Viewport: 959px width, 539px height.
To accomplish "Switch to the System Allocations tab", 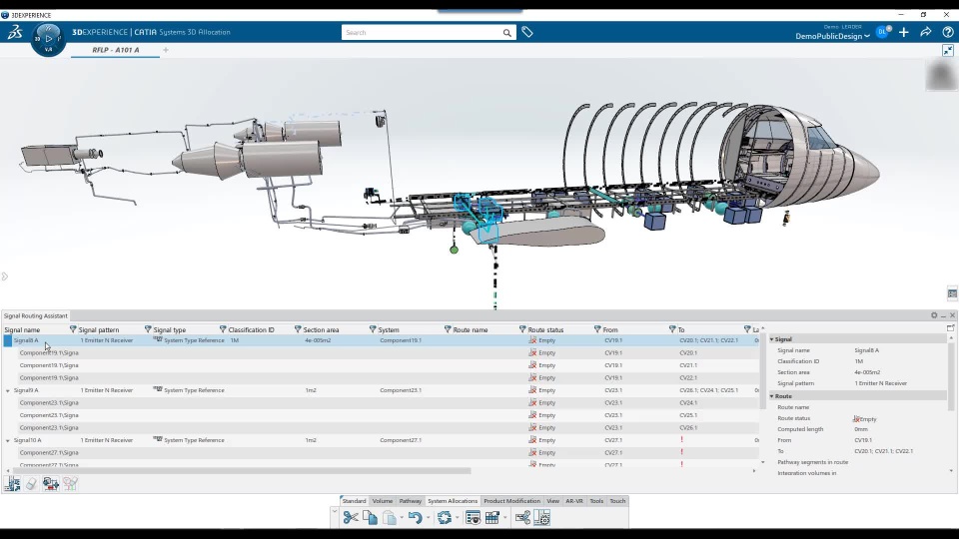I will pyautogui.click(x=452, y=501).
